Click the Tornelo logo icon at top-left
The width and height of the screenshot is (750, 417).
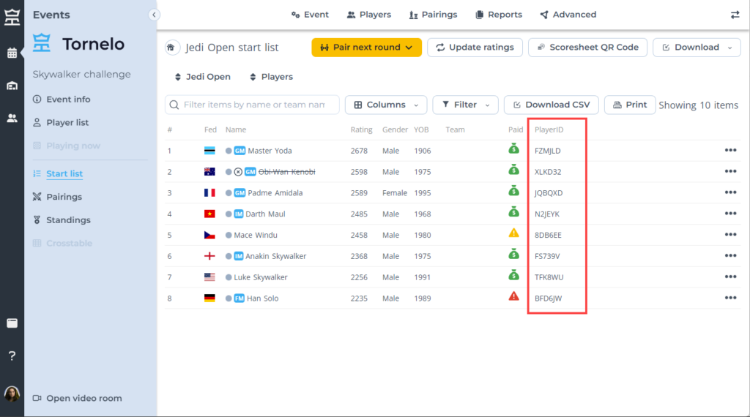point(12,18)
